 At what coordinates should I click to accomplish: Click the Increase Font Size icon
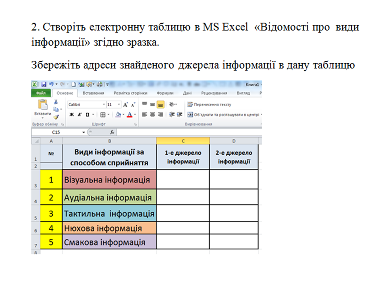[x=126, y=105]
